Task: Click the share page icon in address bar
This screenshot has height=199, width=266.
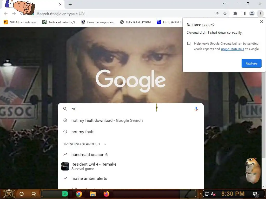Action: (x=217, y=13)
